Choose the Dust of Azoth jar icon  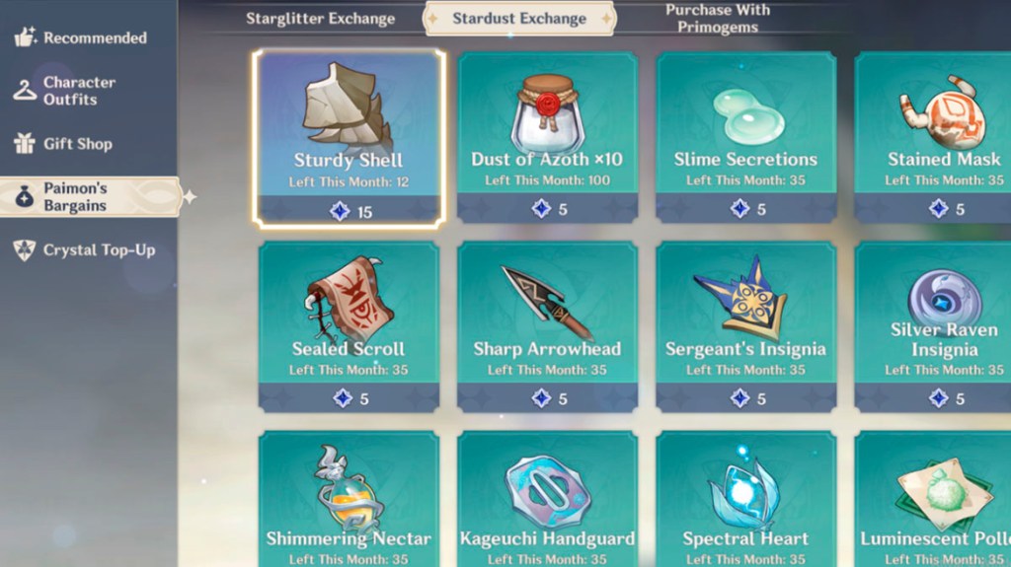pos(547,113)
